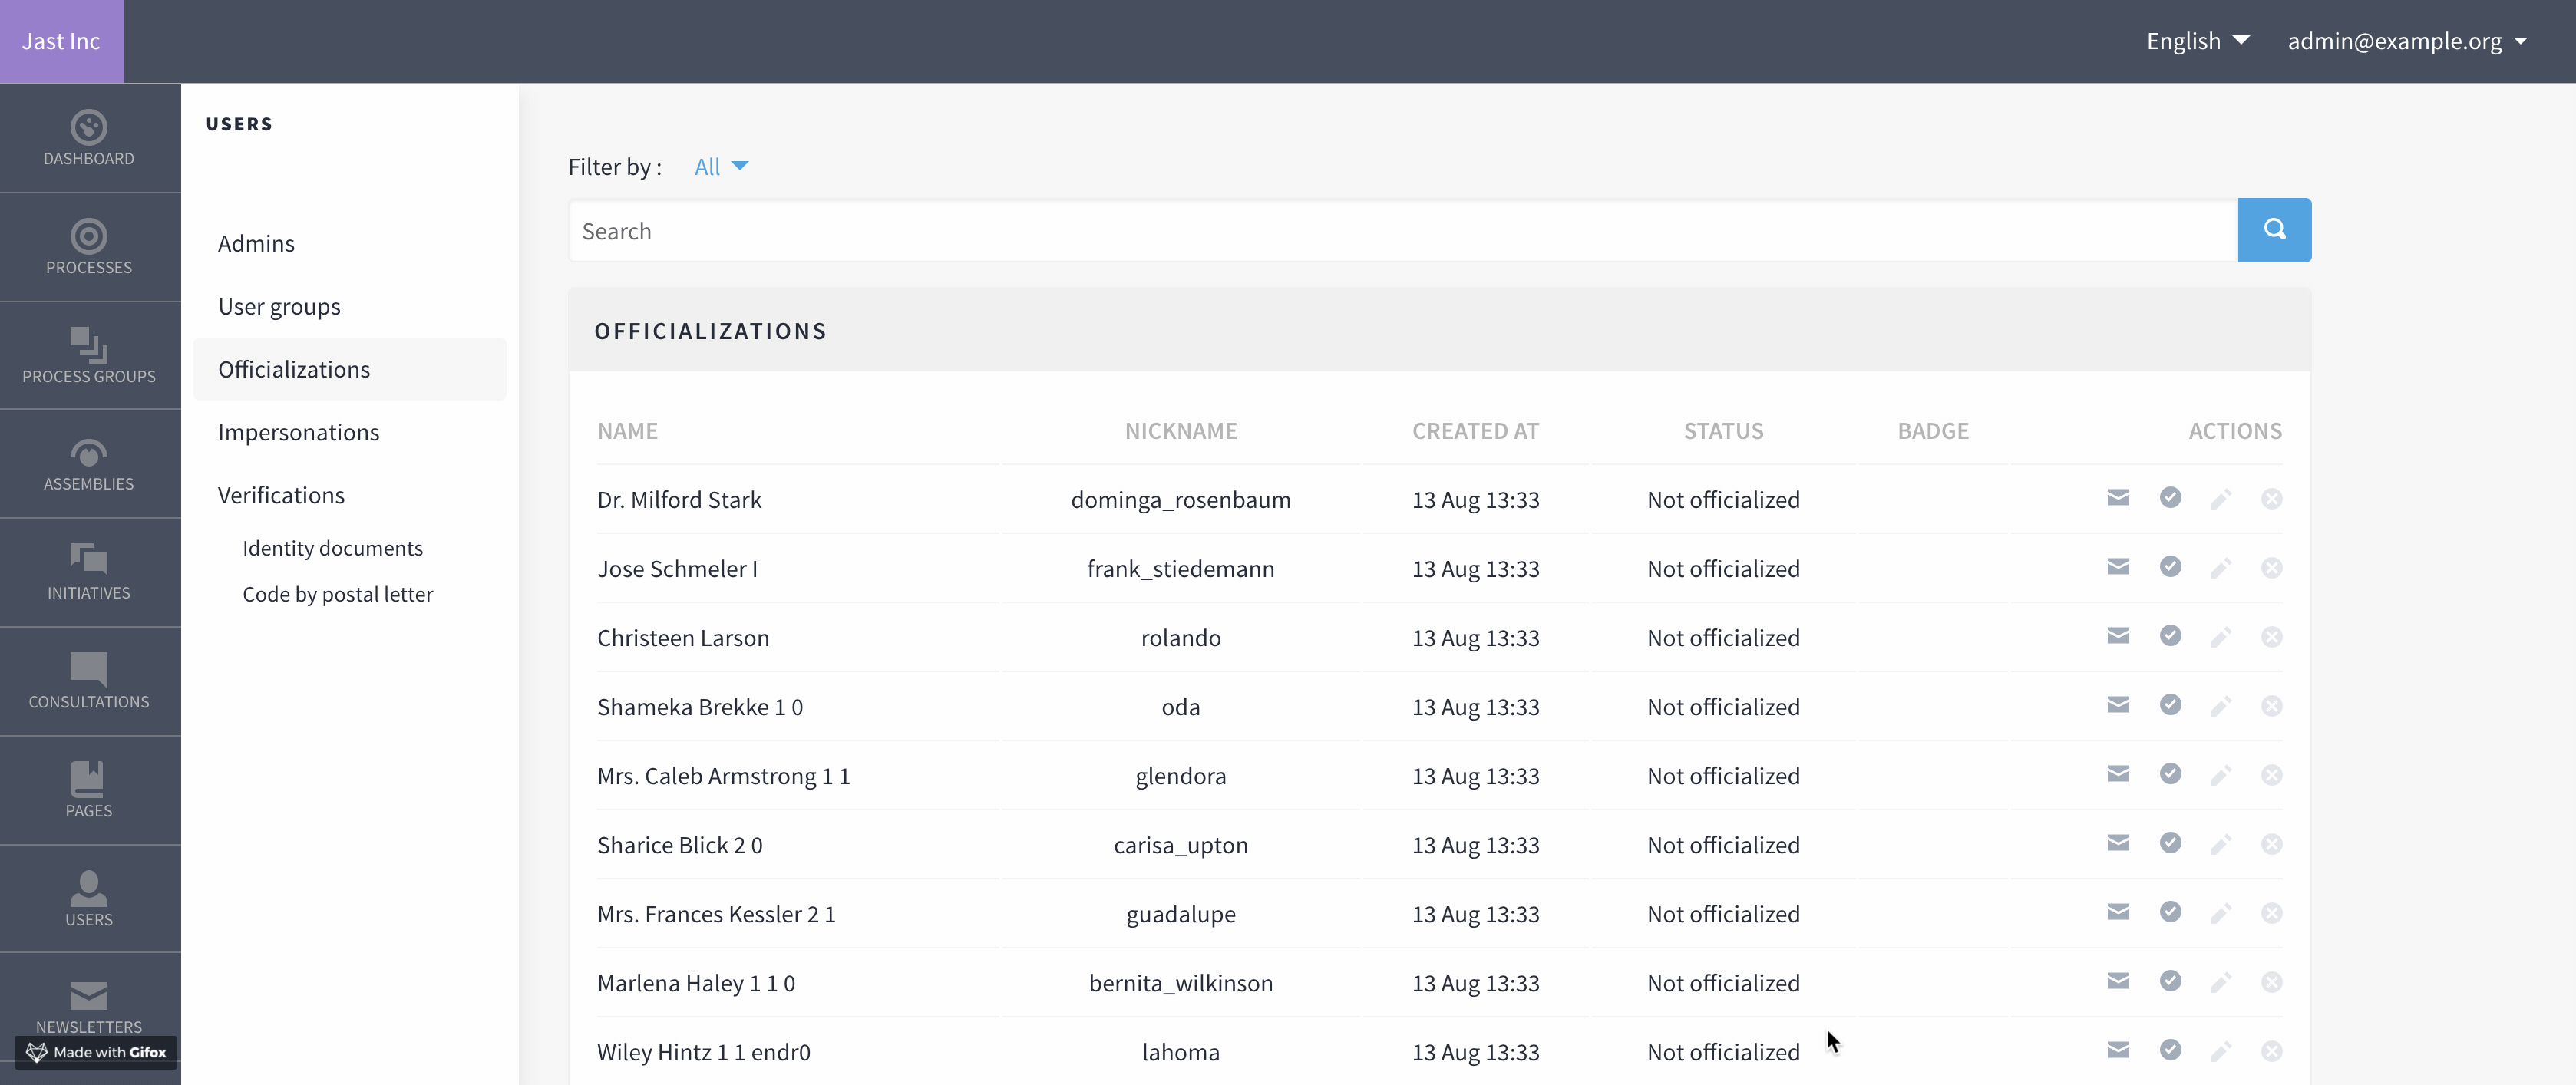
Task: Select Admins in the Users submenu
Action: [x=256, y=243]
